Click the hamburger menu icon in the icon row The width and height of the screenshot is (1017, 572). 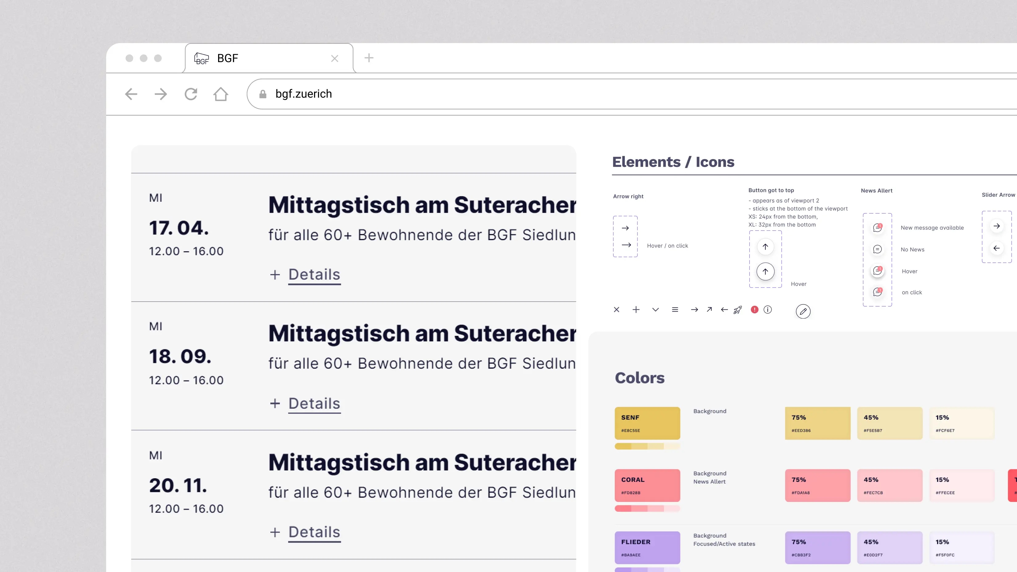click(x=675, y=310)
